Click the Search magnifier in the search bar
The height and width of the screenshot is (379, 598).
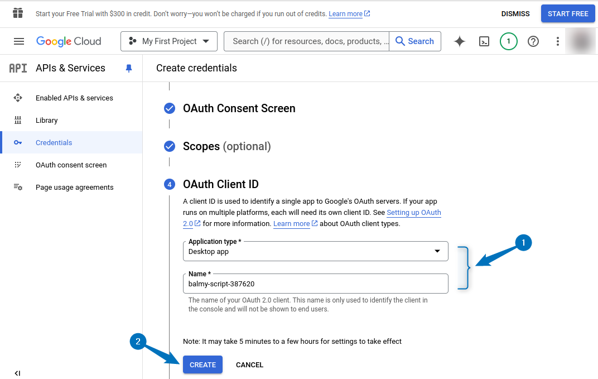click(415, 41)
